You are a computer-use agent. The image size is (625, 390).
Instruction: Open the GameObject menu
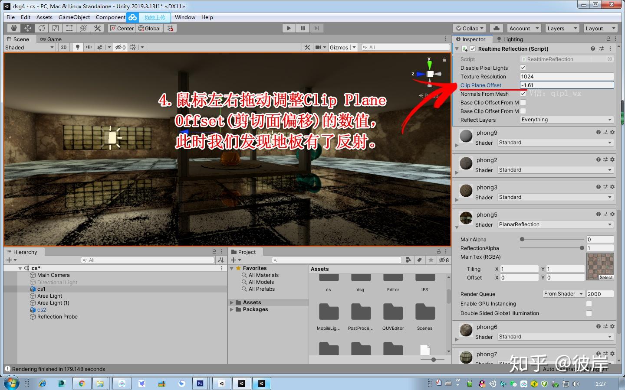[74, 17]
